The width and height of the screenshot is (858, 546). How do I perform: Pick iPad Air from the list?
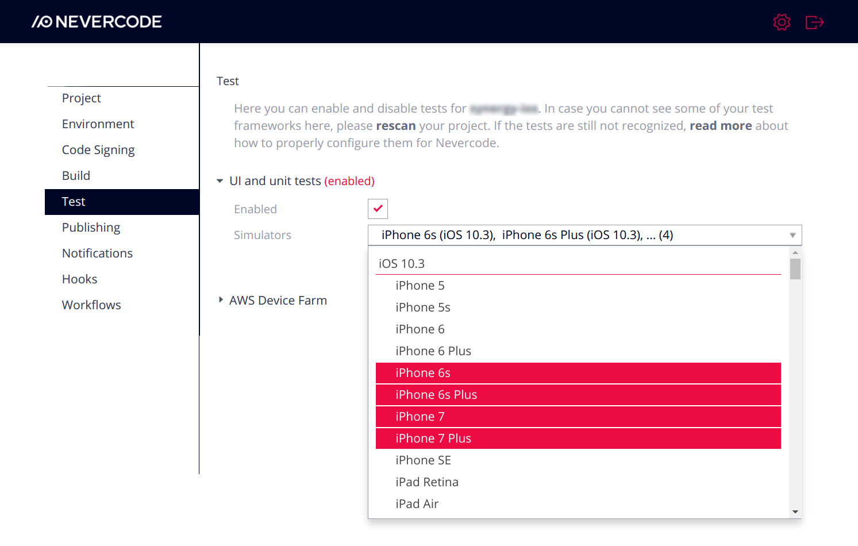[578, 504]
